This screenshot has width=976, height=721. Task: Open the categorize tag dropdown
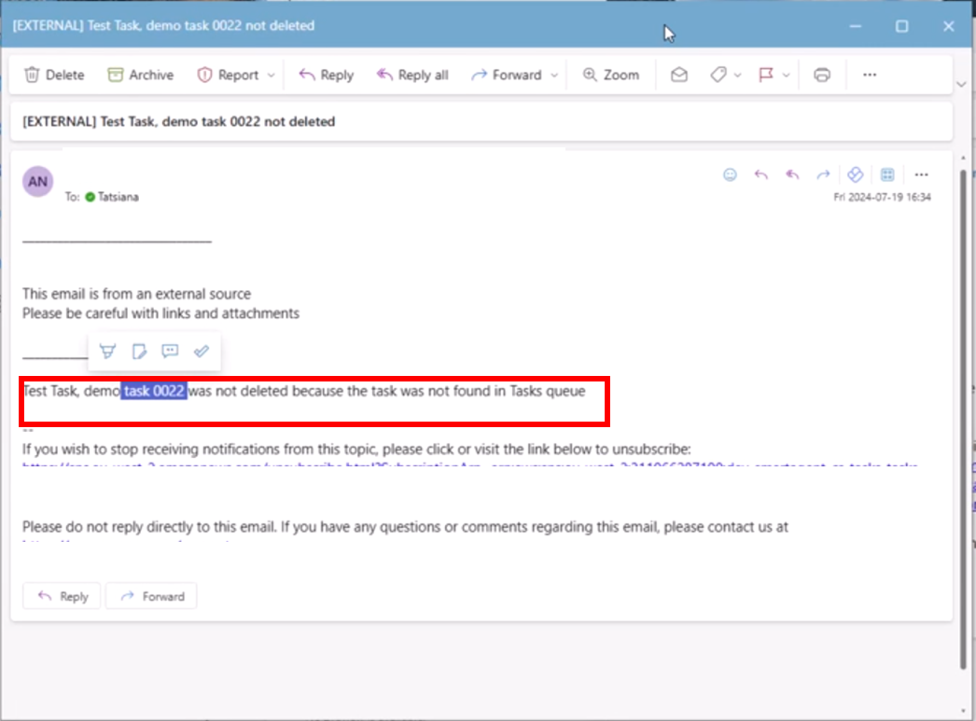(x=725, y=75)
